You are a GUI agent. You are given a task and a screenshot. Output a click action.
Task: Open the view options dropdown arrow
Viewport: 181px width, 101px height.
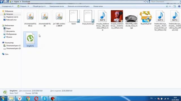[170, 6]
